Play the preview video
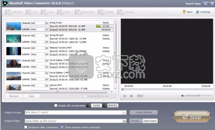The image size is (215, 130). point(125,96)
